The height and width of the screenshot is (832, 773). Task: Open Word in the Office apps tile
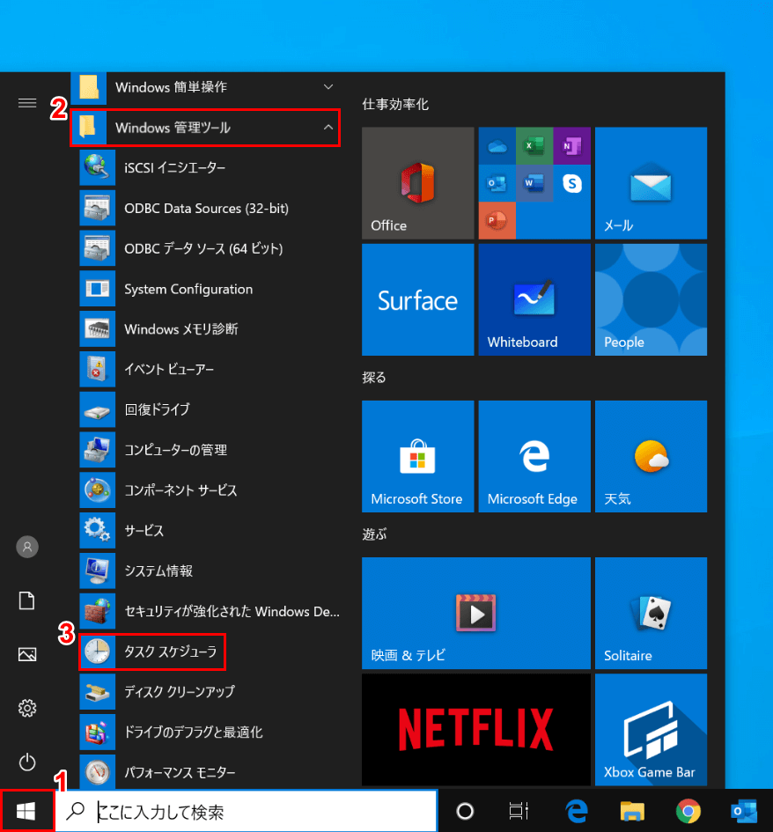tap(534, 183)
